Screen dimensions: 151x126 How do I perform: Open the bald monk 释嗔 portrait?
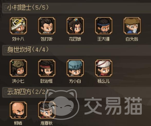tap(18, 110)
